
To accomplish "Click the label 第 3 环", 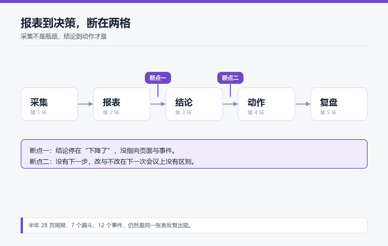I will pos(183,113).
